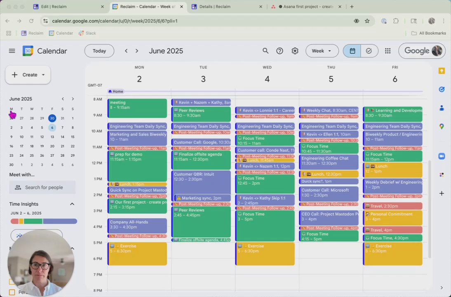Open the main menu hamburger icon
The image size is (451, 297).
point(12,51)
